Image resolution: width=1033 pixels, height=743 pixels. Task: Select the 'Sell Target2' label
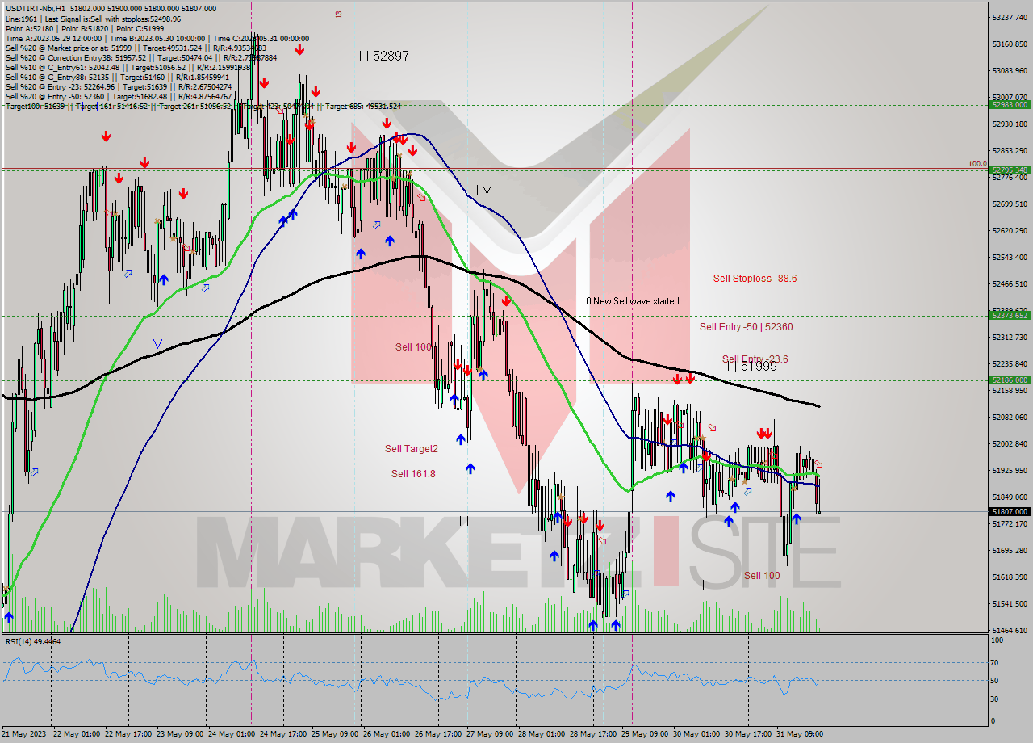coord(412,448)
